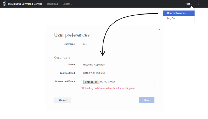
Task: Click the Genesys logo icon
Action: point(4,4)
